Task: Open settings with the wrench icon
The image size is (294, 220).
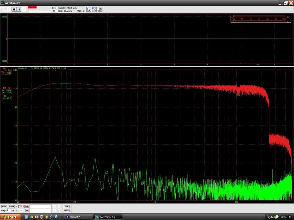Action: pos(100,9)
